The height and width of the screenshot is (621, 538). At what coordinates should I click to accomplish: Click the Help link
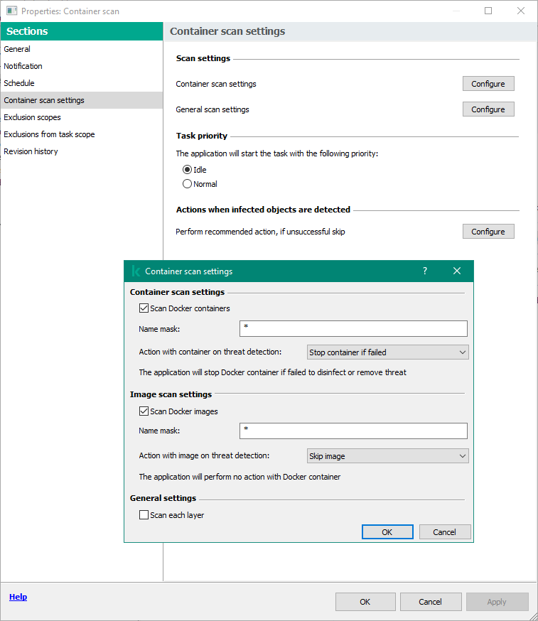tap(18, 597)
